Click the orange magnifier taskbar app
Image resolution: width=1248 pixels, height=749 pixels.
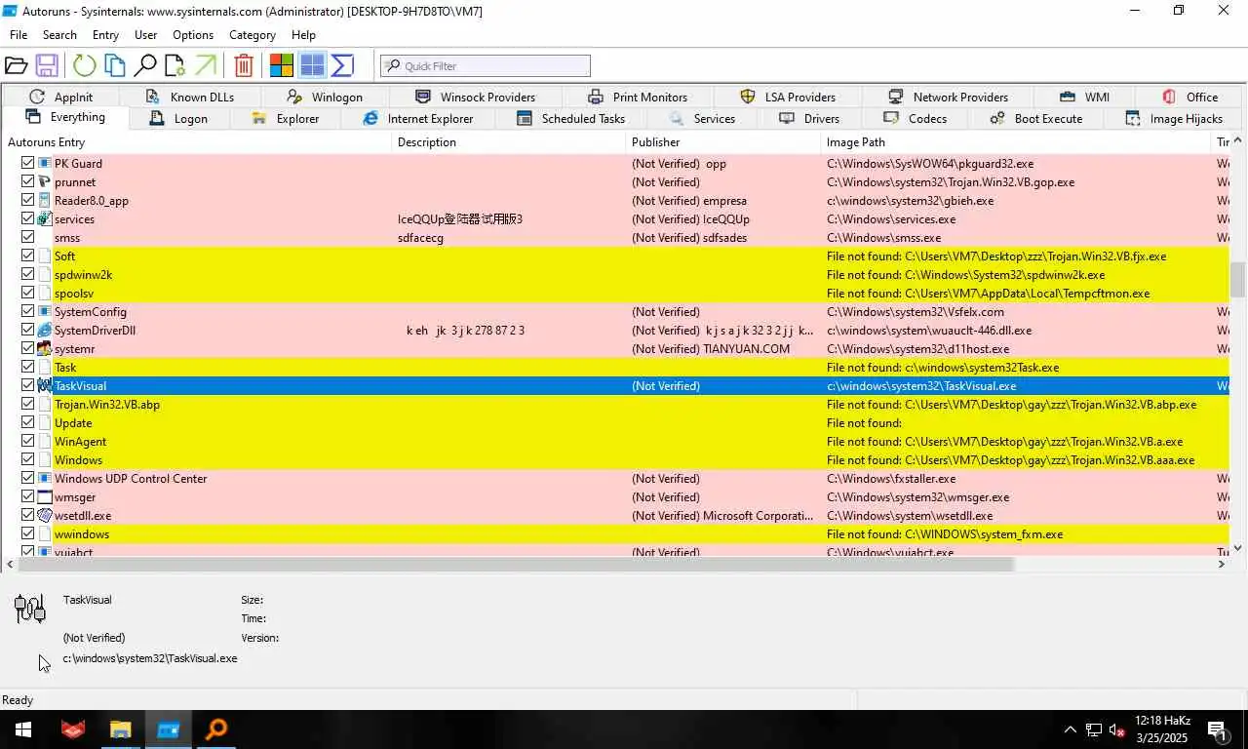coord(216,729)
